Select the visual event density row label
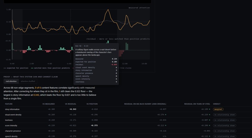 [x=13, y=115]
